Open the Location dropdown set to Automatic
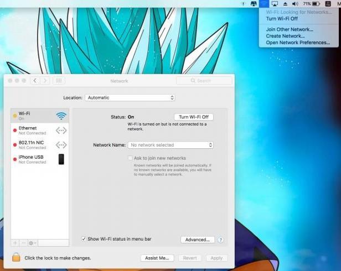The image size is (341, 271). [x=130, y=98]
